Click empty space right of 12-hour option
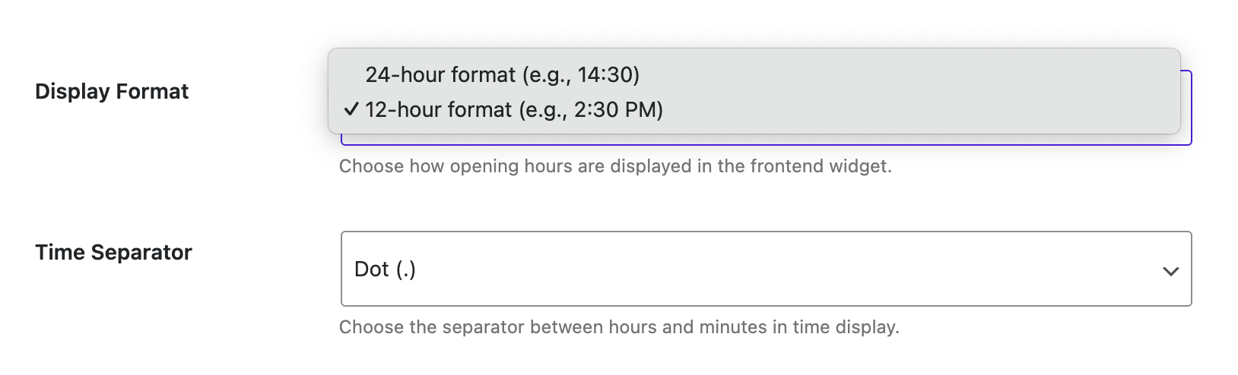Viewport: 1238px width, 375px height. coord(913,110)
